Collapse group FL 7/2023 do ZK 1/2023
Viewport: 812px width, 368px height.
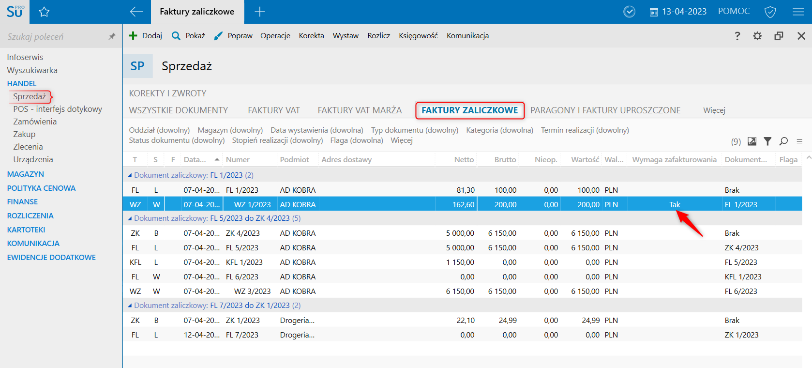coord(130,306)
